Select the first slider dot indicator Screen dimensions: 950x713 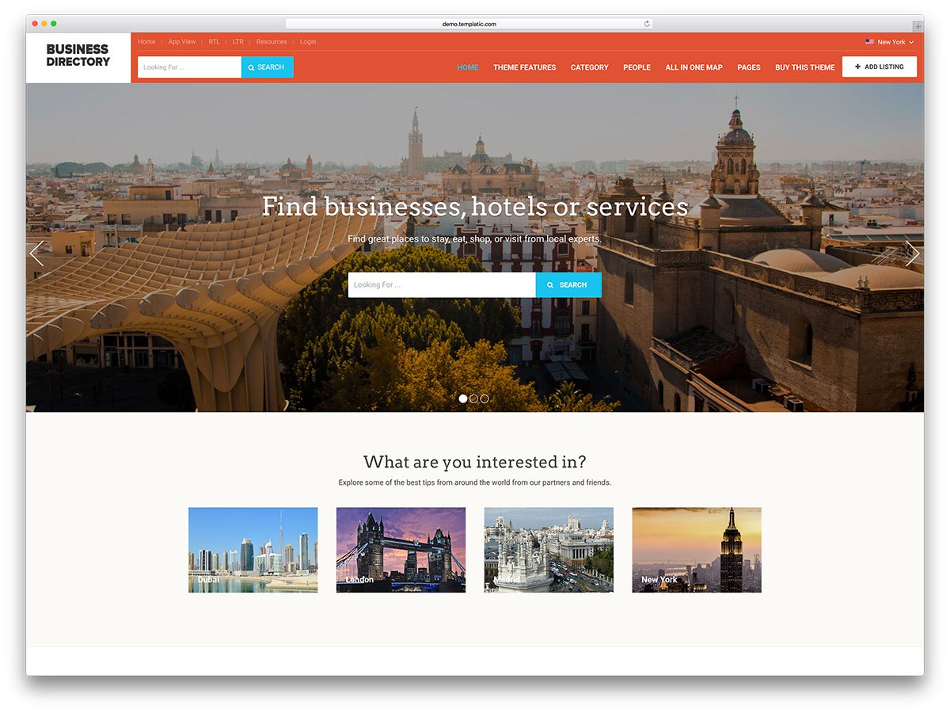coord(463,398)
